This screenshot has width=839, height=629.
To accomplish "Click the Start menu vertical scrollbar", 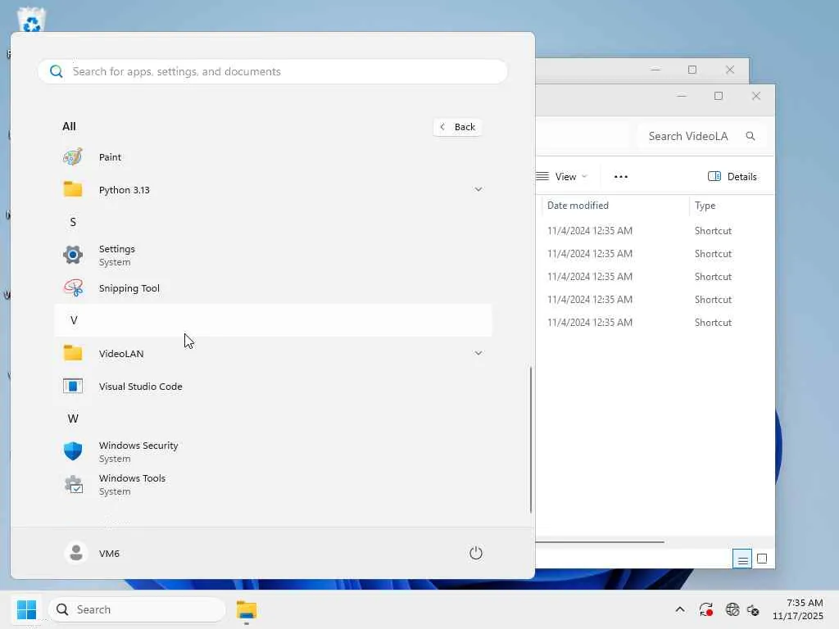I will (x=530, y=439).
